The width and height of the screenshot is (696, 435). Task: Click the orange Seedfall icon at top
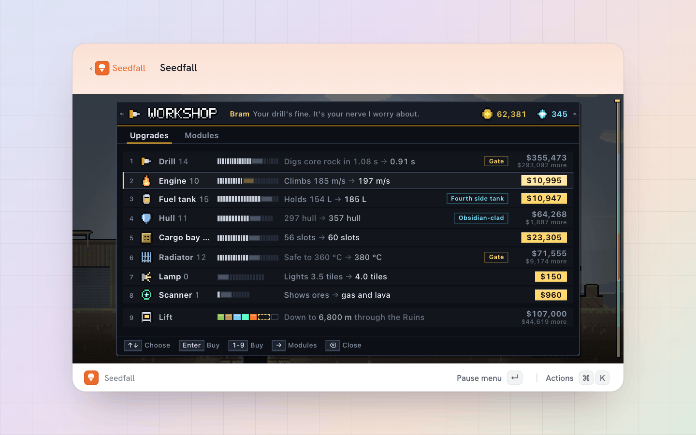pos(102,68)
